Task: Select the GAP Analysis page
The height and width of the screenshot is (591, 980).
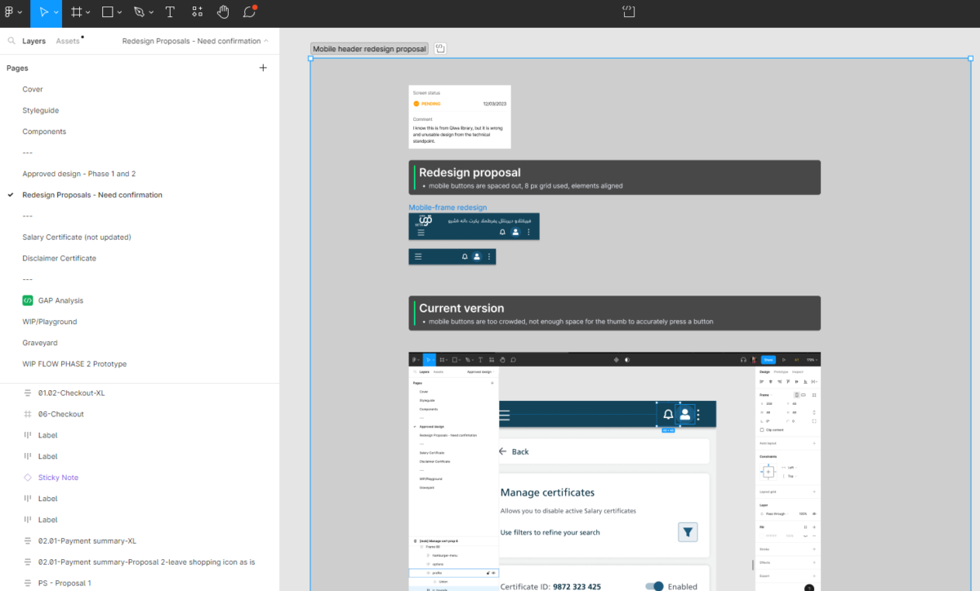Action: (x=60, y=300)
